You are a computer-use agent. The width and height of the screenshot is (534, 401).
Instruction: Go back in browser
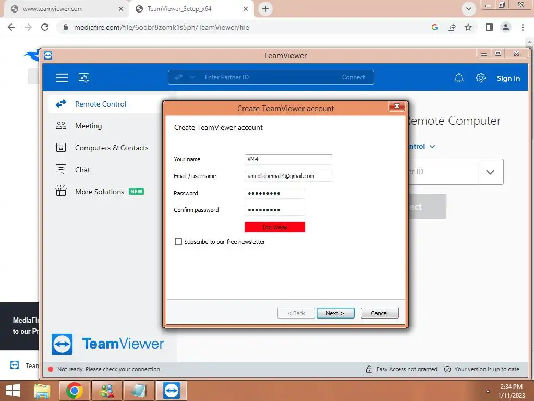click(11, 27)
